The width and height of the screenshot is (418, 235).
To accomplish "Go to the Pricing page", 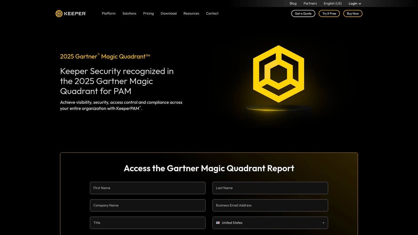I will click(148, 14).
